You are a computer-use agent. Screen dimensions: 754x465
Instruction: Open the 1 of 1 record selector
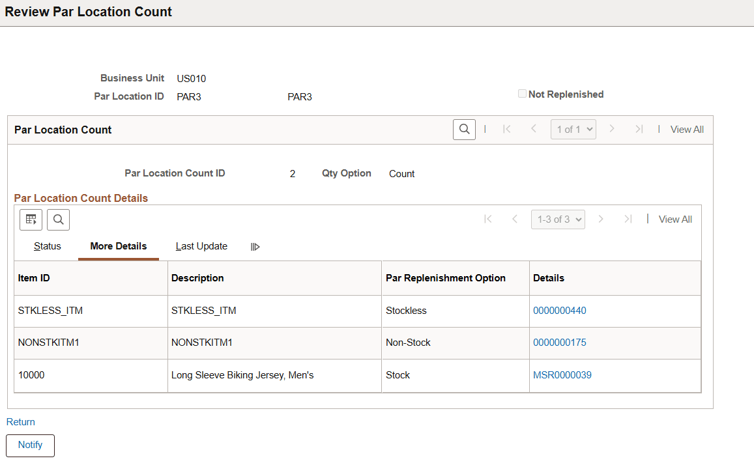573,129
